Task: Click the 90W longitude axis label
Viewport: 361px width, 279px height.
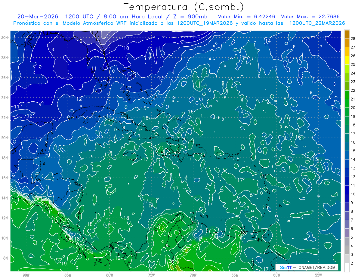Action: pos(26,275)
